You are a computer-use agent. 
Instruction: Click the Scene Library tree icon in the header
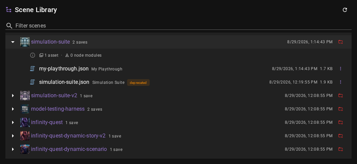[9, 10]
